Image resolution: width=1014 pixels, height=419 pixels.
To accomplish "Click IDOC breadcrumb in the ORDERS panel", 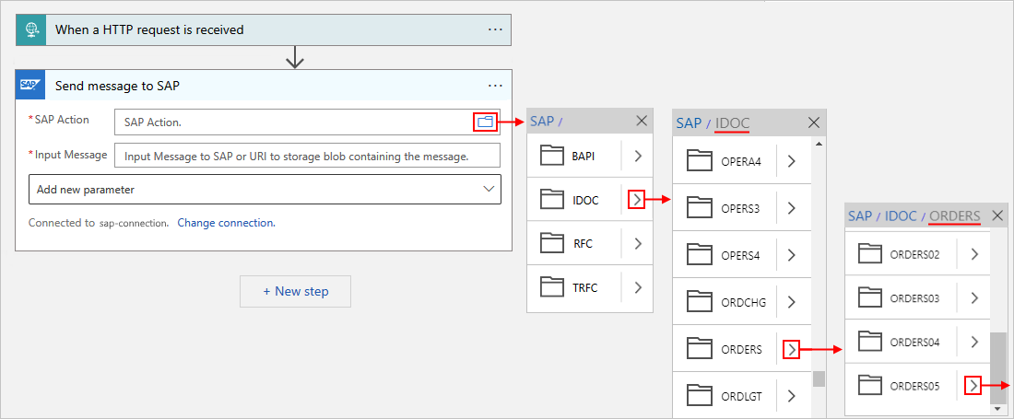I will pyautogui.click(x=901, y=215).
